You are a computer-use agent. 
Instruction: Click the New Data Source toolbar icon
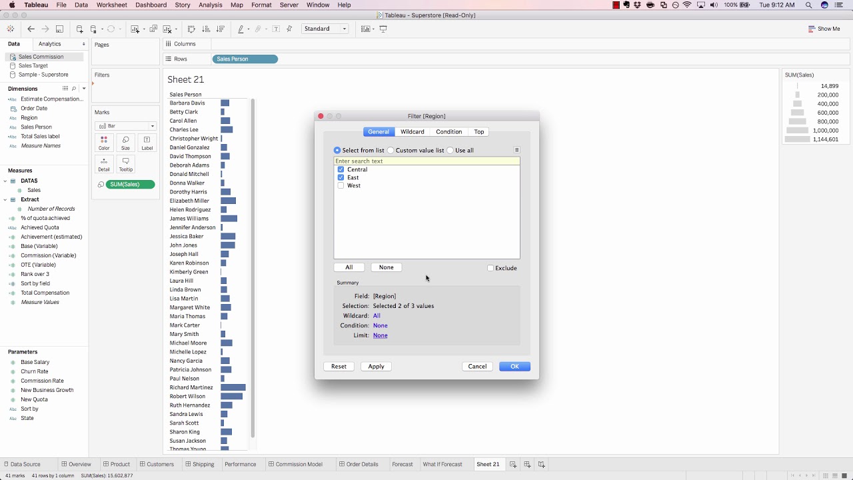(x=79, y=29)
